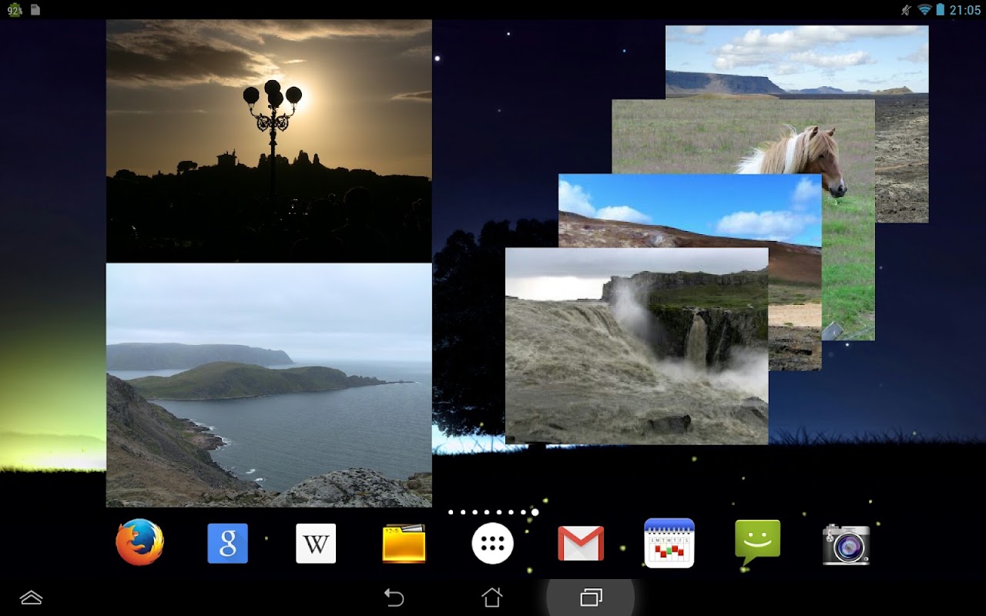This screenshot has width=986, height=616.
Task: Open the yellow file manager folder
Action: 404,543
